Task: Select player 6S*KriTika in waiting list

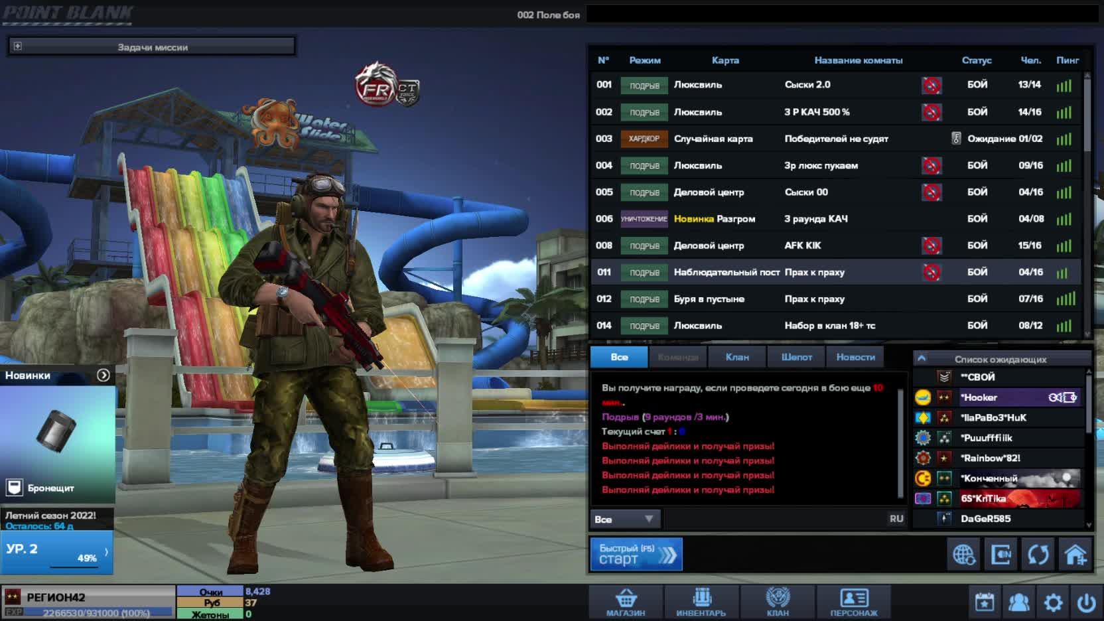Action: point(998,498)
